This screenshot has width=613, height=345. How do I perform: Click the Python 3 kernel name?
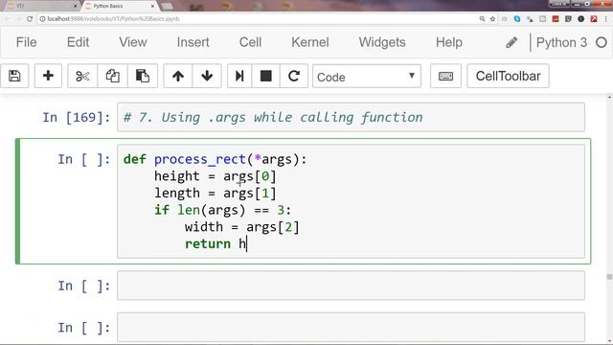(x=561, y=42)
